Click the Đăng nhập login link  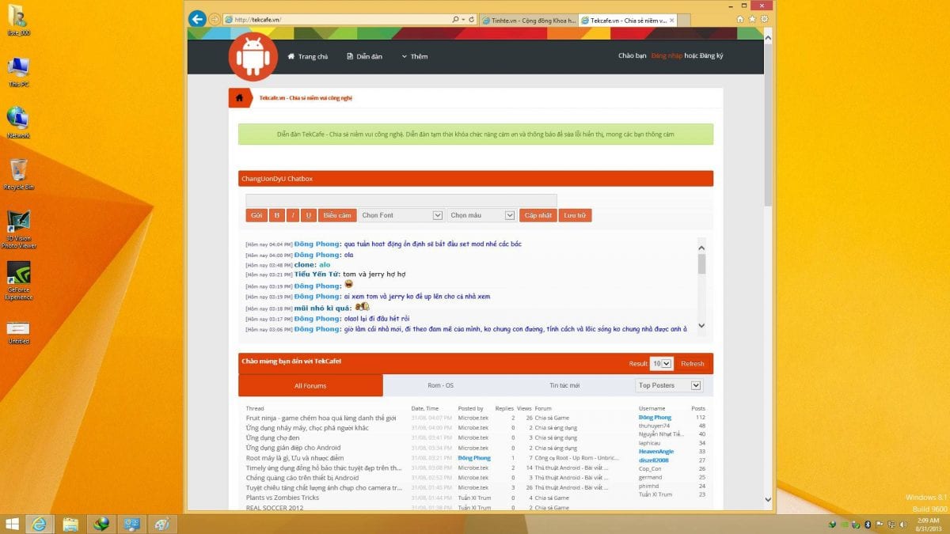[667, 56]
